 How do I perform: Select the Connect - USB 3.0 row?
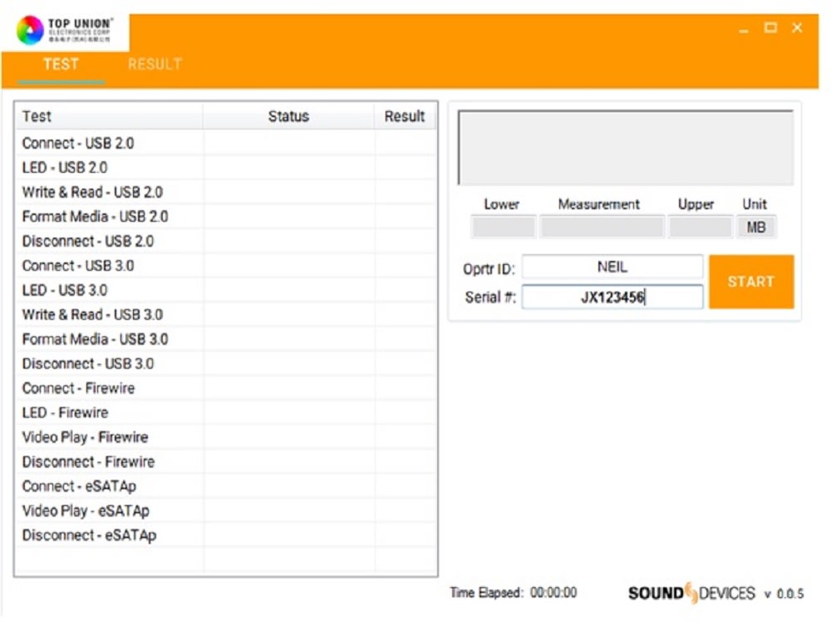pos(226,266)
